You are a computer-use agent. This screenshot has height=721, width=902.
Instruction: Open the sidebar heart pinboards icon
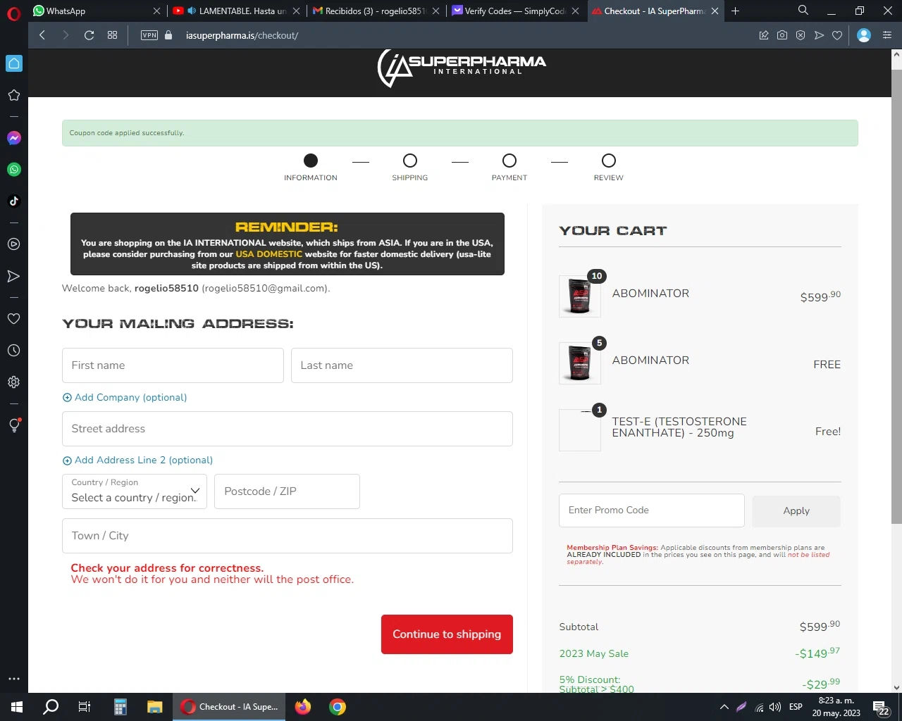coord(14,319)
